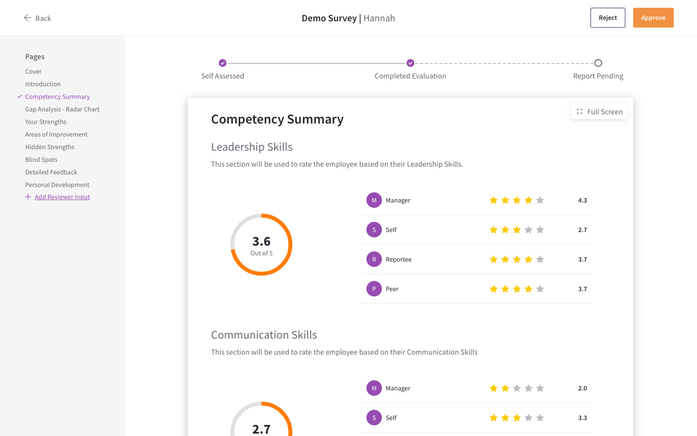Select the Detailed Feedback page
The height and width of the screenshot is (436, 697).
51,172
